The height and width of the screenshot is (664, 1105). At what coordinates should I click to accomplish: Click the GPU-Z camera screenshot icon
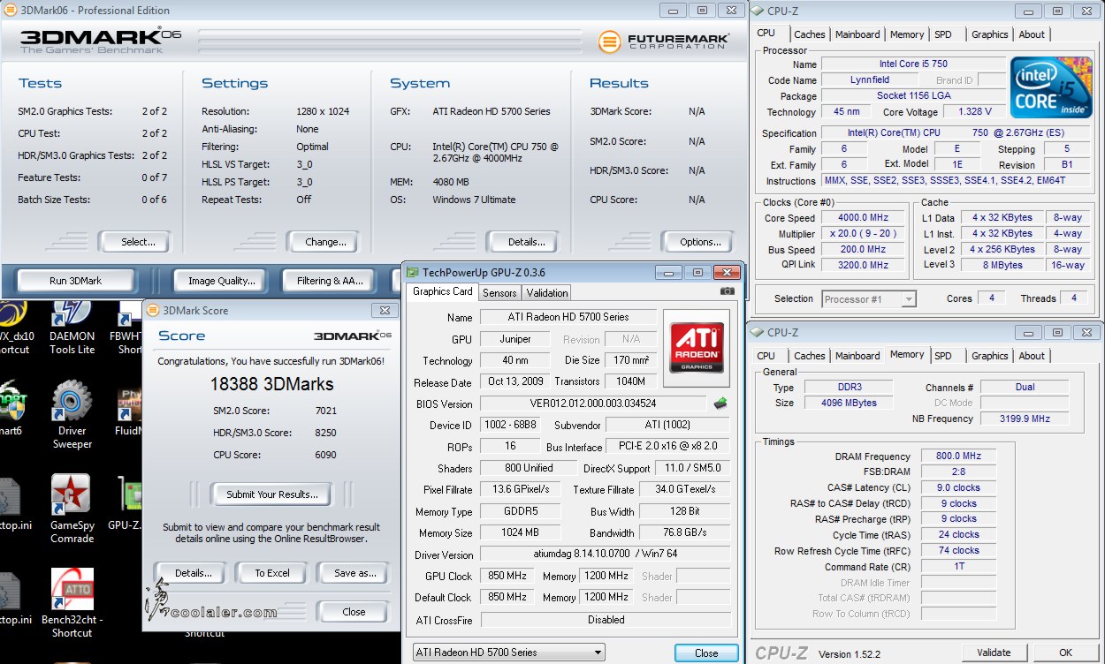point(727,290)
